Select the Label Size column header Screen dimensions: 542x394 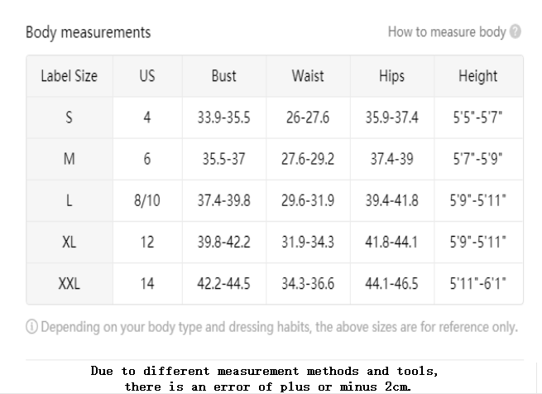point(70,76)
